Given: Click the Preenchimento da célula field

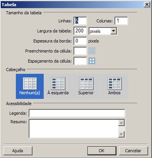Looking at the screenshot, I should click(80, 51).
